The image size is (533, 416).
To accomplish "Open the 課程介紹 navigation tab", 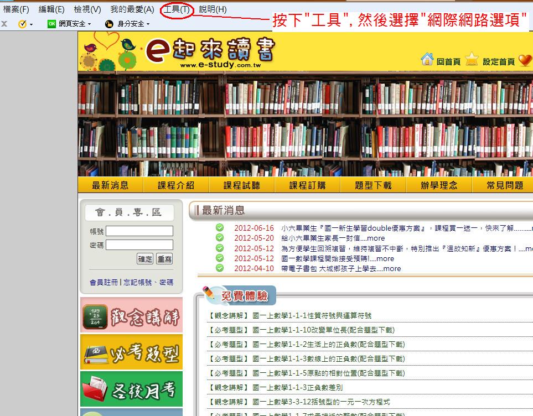I will click(176, 185).
